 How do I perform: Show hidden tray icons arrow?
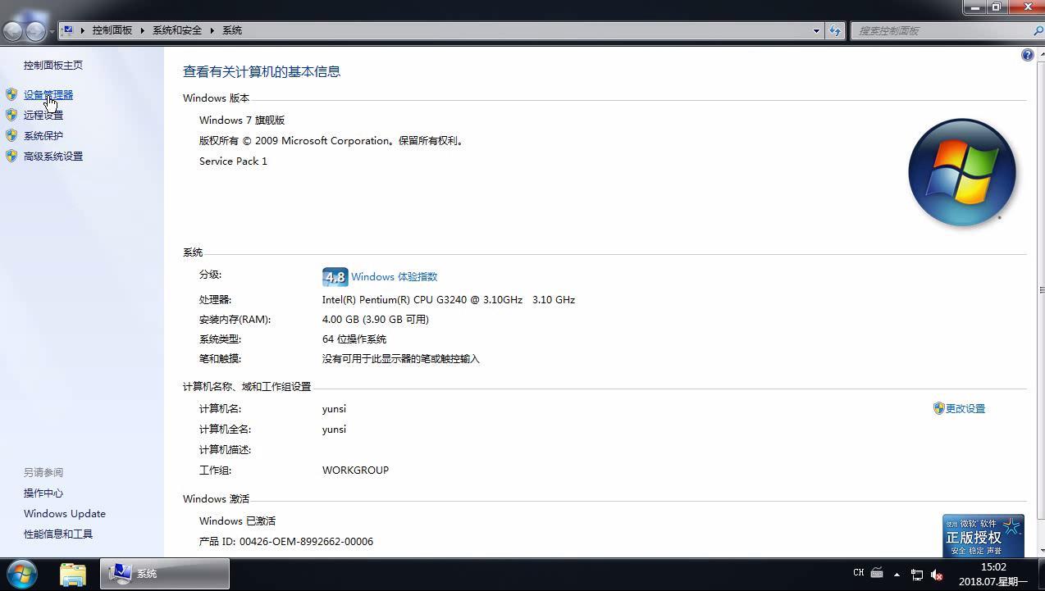pyautogui.click(x=897, y=575)
